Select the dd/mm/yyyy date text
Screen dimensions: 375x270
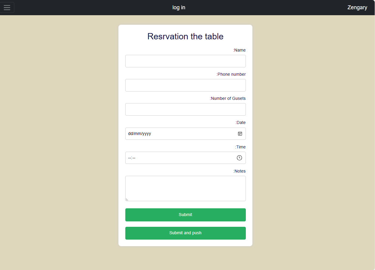[x=140, y=134]
